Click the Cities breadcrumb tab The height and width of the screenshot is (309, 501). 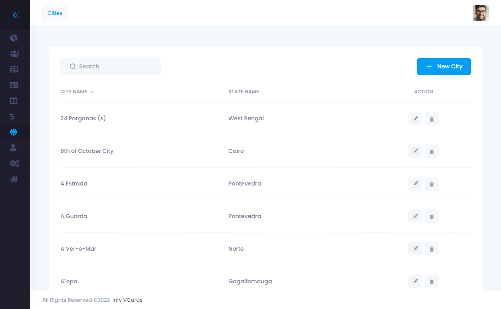tap(55, 13)
